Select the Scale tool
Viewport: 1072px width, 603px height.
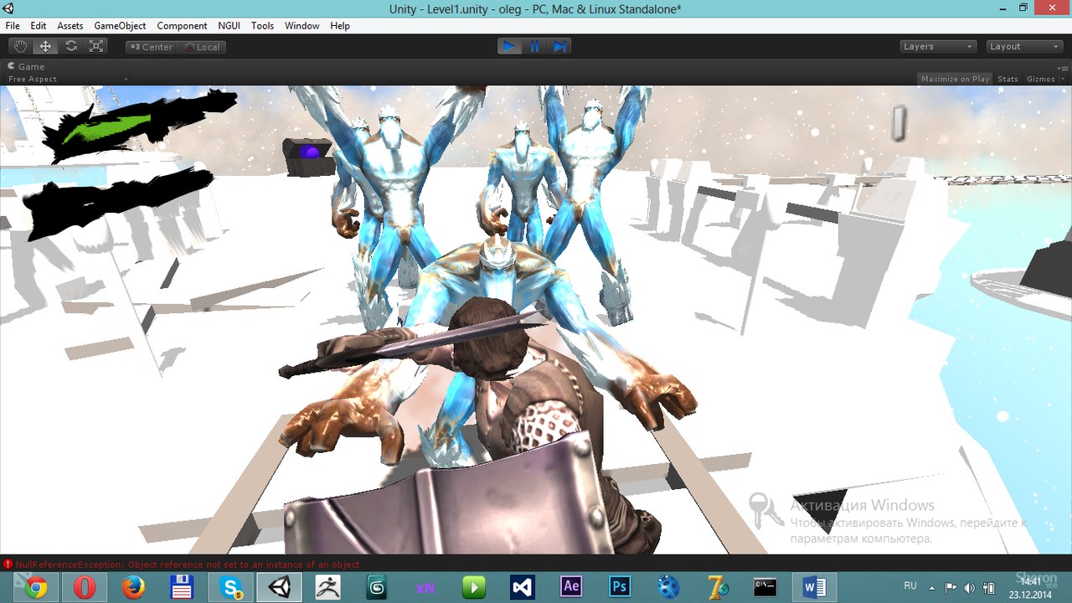(x=96, y=47)
